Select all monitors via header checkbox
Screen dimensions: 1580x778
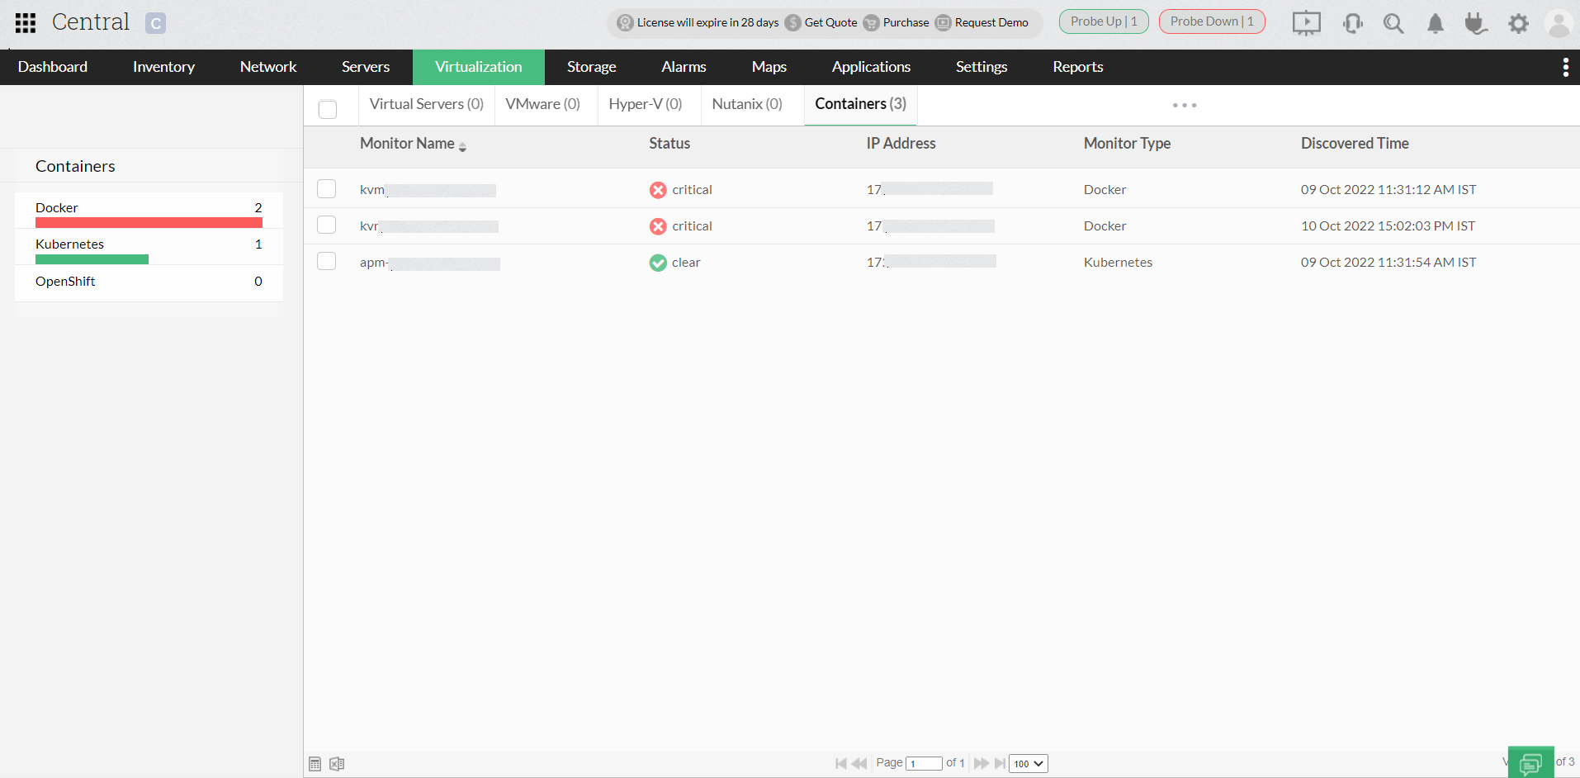[x=327, y=109]
